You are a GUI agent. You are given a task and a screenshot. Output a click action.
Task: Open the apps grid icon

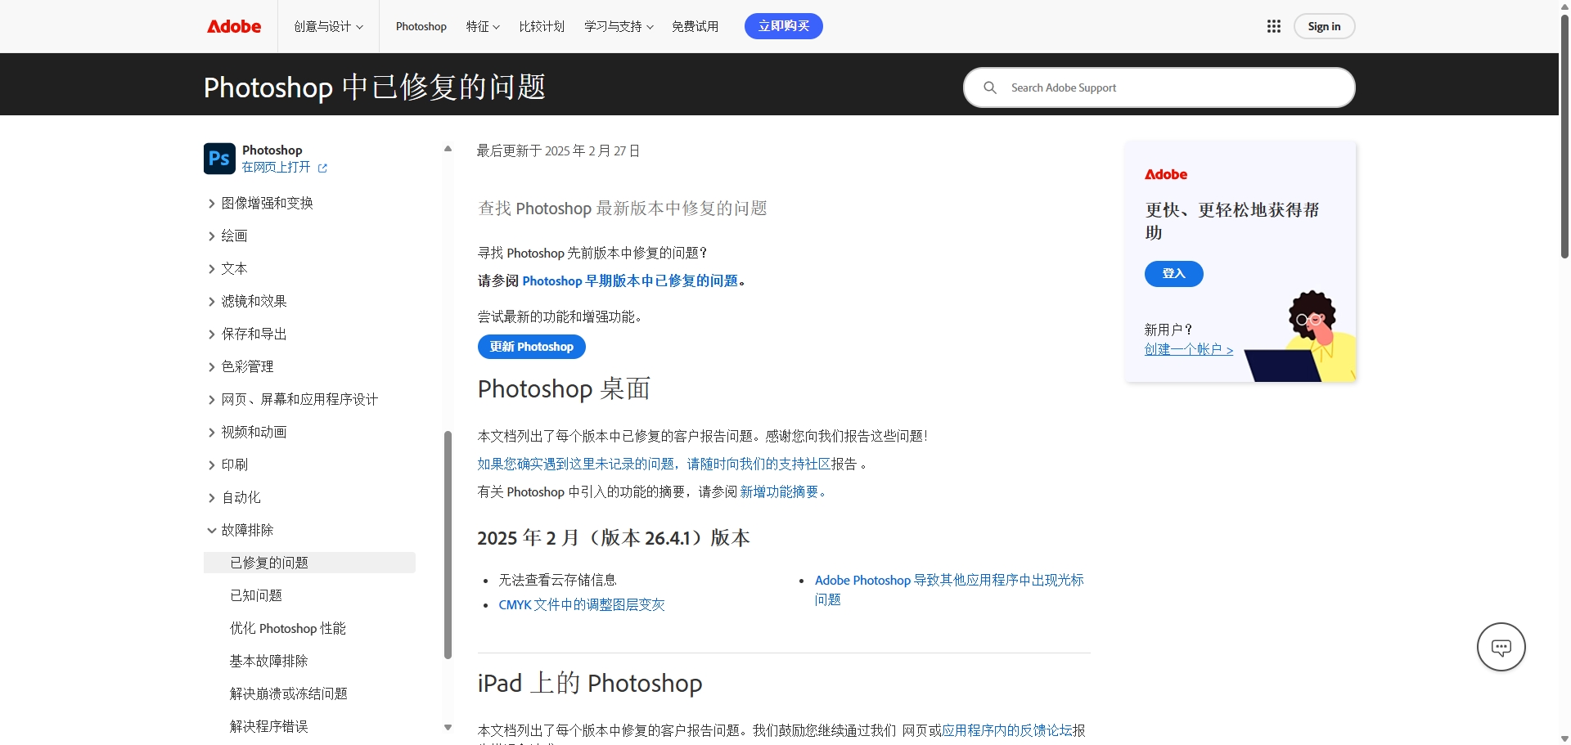point(1274,26)
